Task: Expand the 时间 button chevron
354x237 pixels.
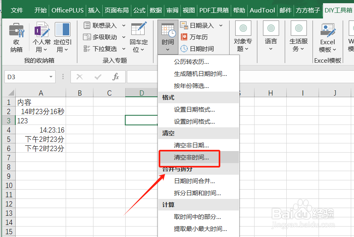Action: pyautogui.click(x=168, y=49)
